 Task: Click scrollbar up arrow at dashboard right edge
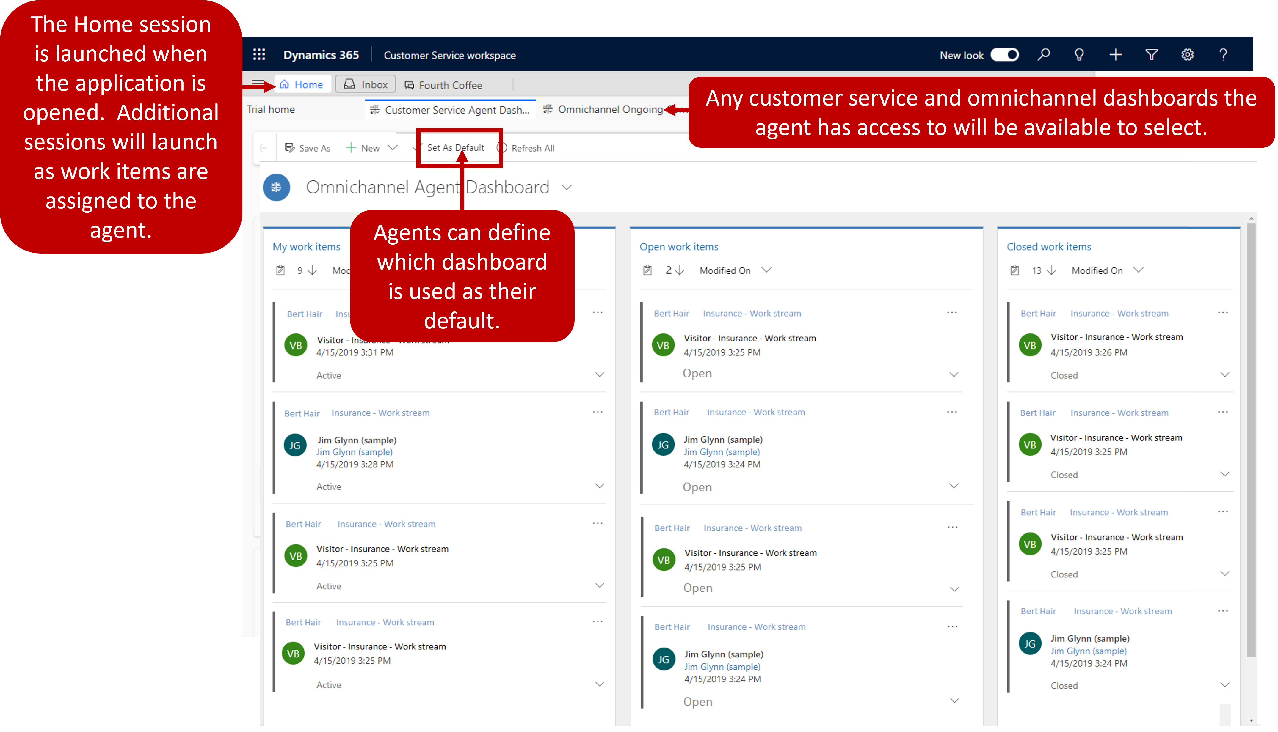click(1251, 218)
